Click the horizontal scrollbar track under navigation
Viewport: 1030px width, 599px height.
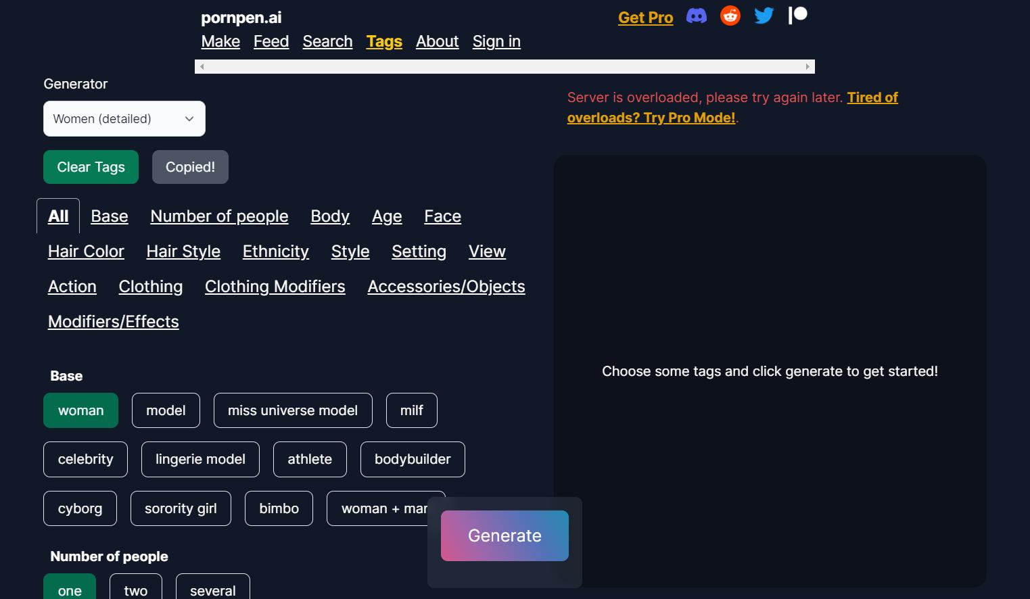[505, 66]
